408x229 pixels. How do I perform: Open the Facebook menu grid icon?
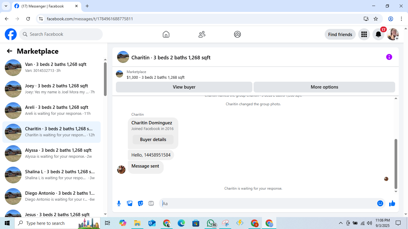tap(364, 34)
